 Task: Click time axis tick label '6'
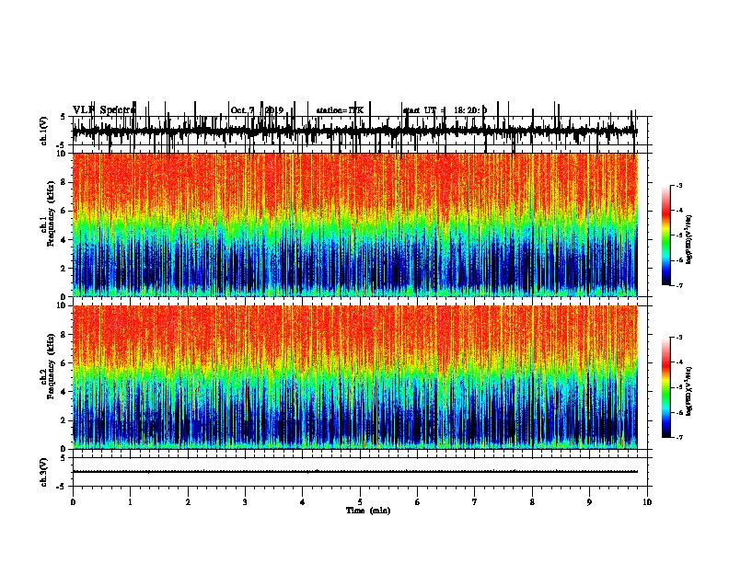tap(418, 502)
